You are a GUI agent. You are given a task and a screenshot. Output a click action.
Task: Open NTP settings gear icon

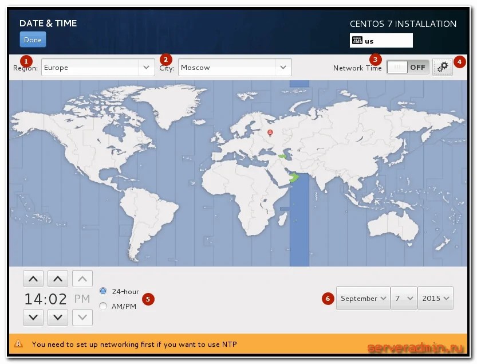coord(443,67)
